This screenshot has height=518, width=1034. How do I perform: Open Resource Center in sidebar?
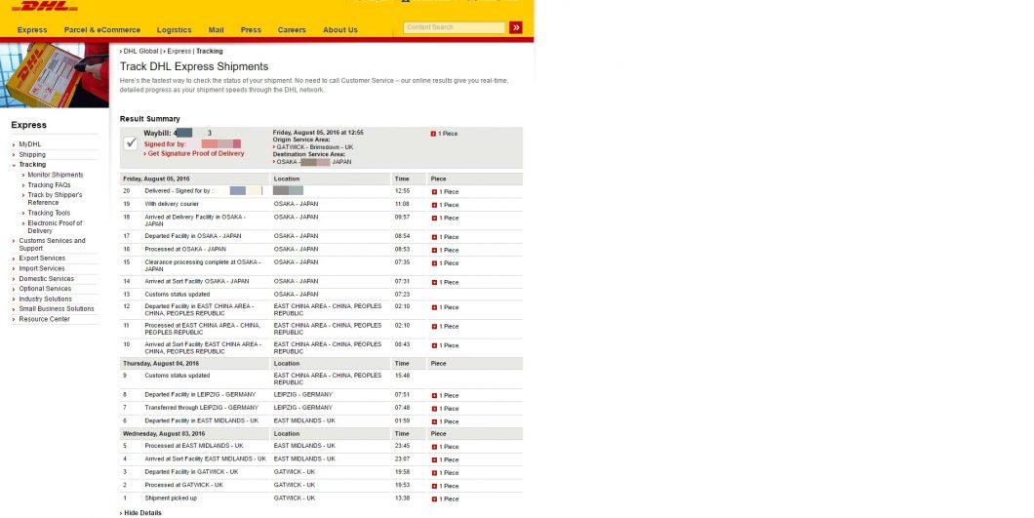pos(44,319)
